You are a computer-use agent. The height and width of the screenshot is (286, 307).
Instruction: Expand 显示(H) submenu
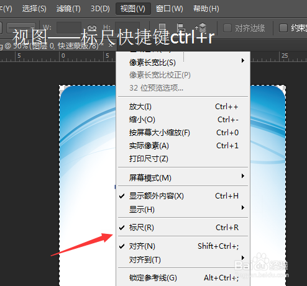[x=183, y=210]
